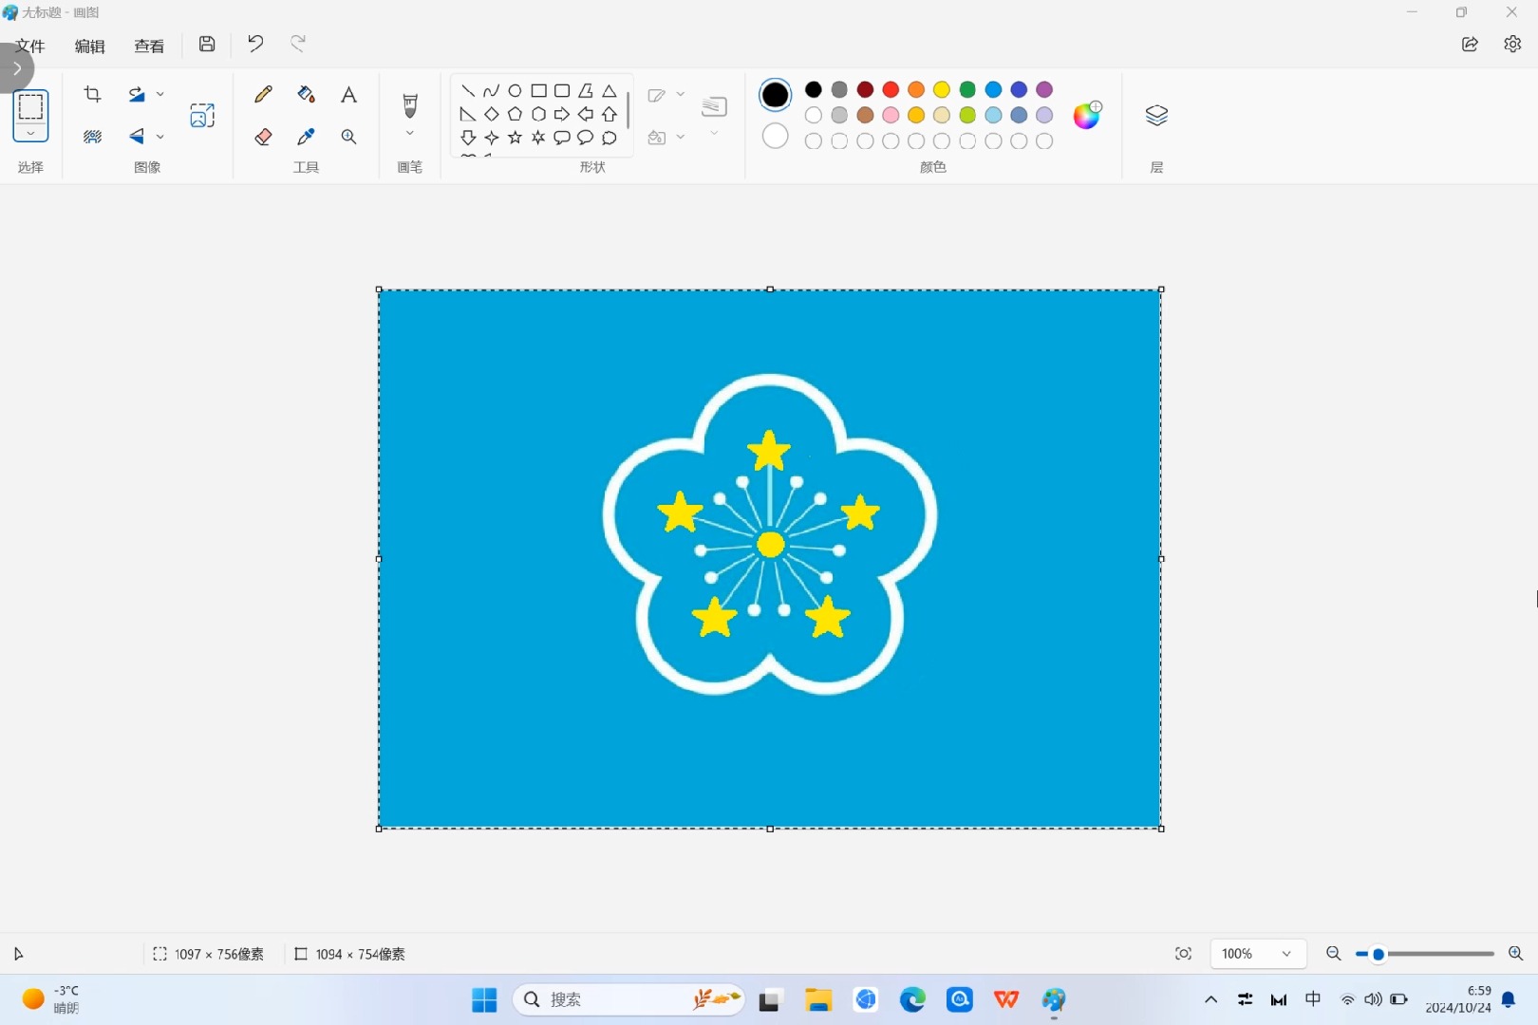
Task: Choose the Triangle shape
Action: tap(610, 91)
